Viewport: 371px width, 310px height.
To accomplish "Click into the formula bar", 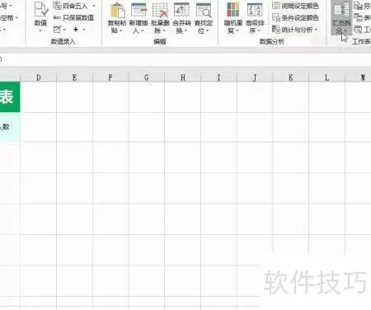I will pos(185,59).
